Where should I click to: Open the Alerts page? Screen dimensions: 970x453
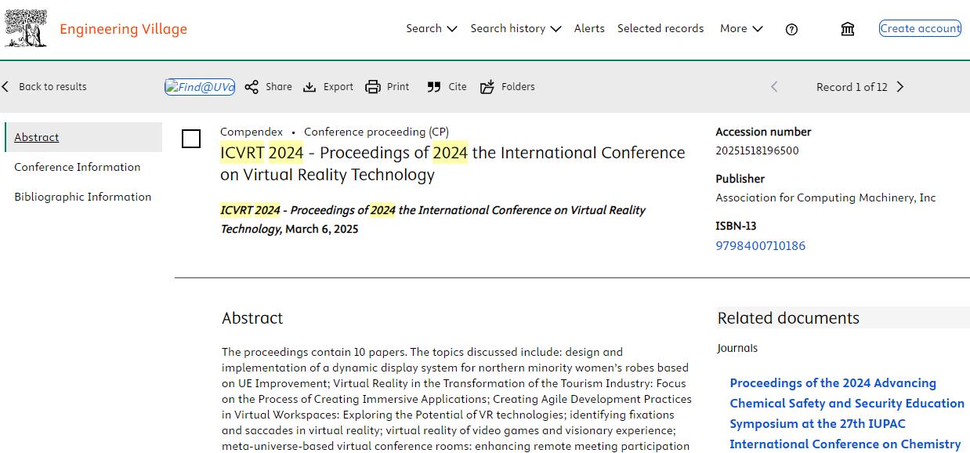[x=589, y=28]
